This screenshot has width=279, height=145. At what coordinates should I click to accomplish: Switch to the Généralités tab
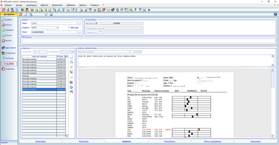click(41, 141)
